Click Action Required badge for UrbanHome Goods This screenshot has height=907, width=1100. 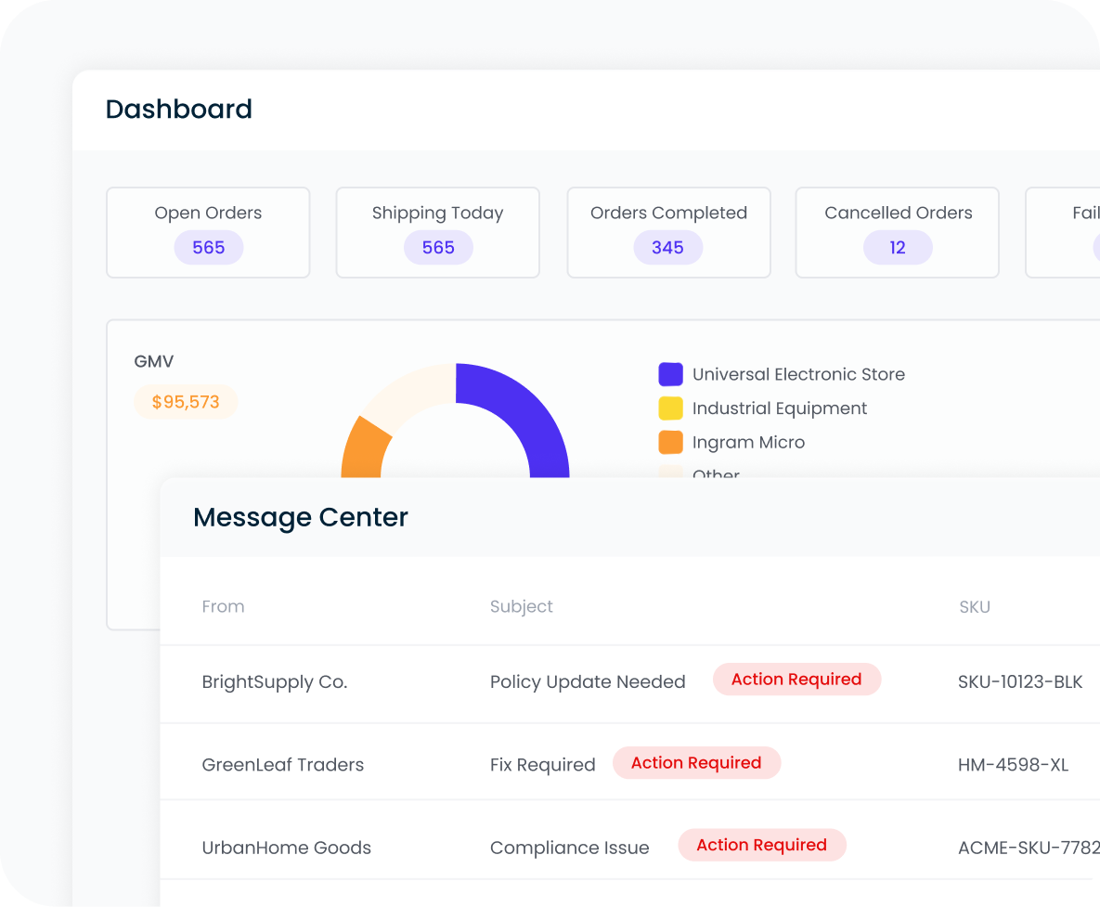(x=761, y=845)
